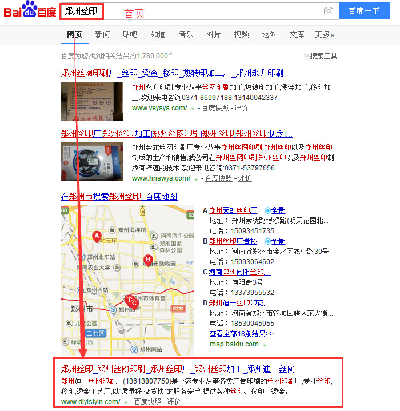Expand dropdown arrow next to map.baidu.com
Image resolution: width=400 pixels, height=411 pixels.
[265, 345]
